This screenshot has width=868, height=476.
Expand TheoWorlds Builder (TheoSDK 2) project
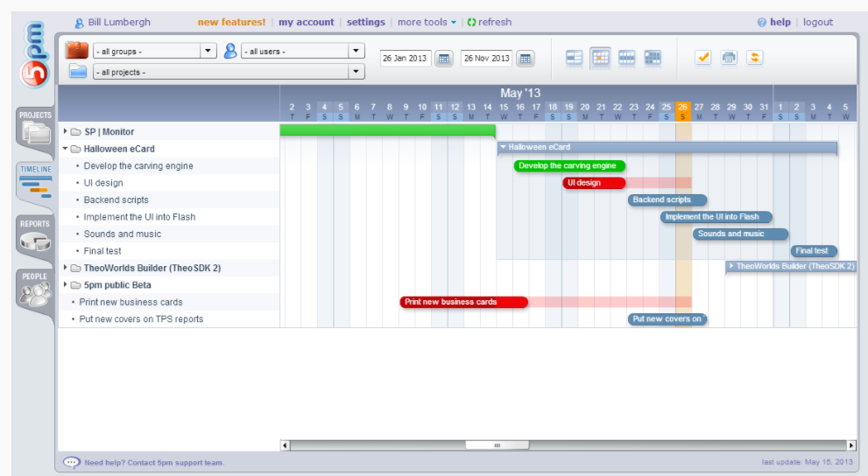66,268
